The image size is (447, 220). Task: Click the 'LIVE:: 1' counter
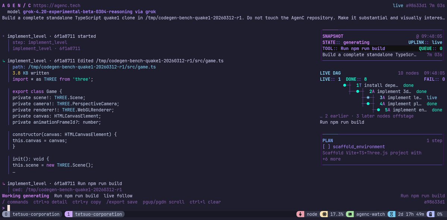pos(330,79)
